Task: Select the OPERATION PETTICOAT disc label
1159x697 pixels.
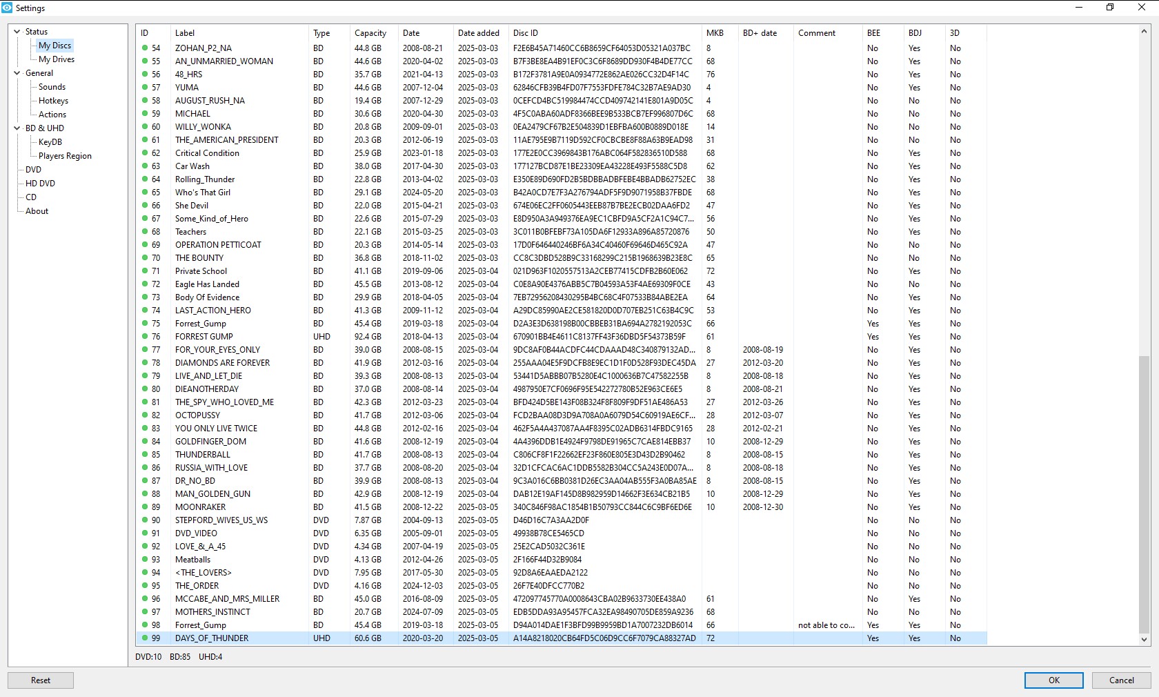Action: click(218, 245)
